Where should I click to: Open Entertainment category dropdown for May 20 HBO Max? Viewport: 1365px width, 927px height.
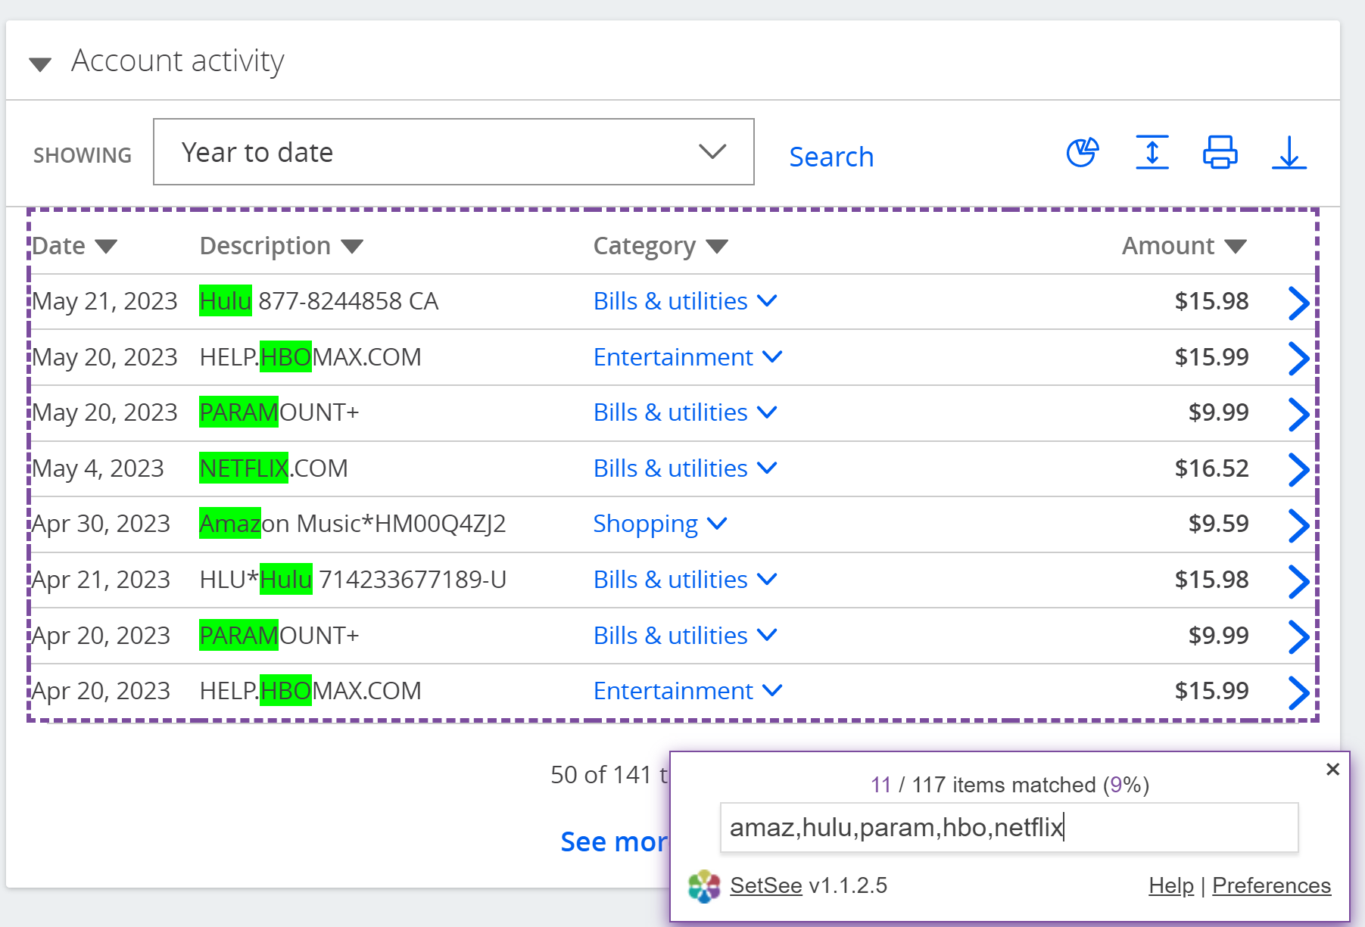coord(687,357)
